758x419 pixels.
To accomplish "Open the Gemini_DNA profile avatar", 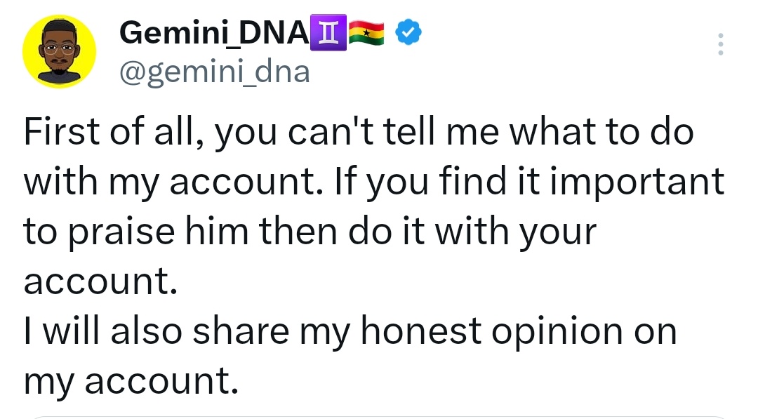I will pyautogui.click(x=59, y=52).
